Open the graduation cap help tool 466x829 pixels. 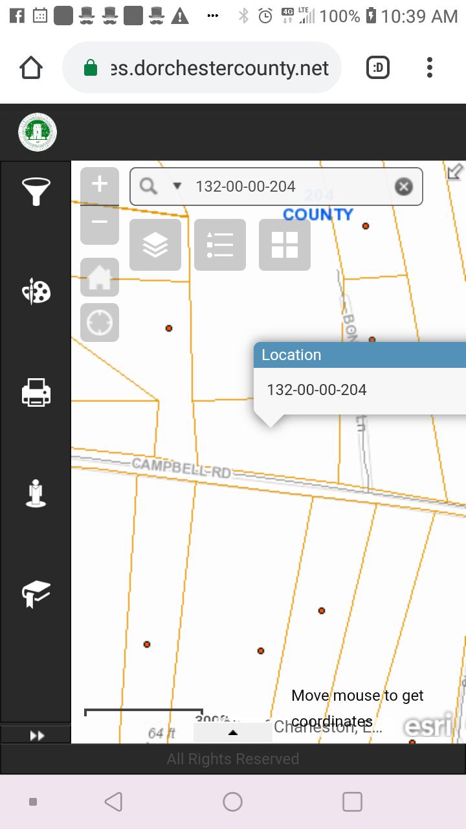click(36, 594)
